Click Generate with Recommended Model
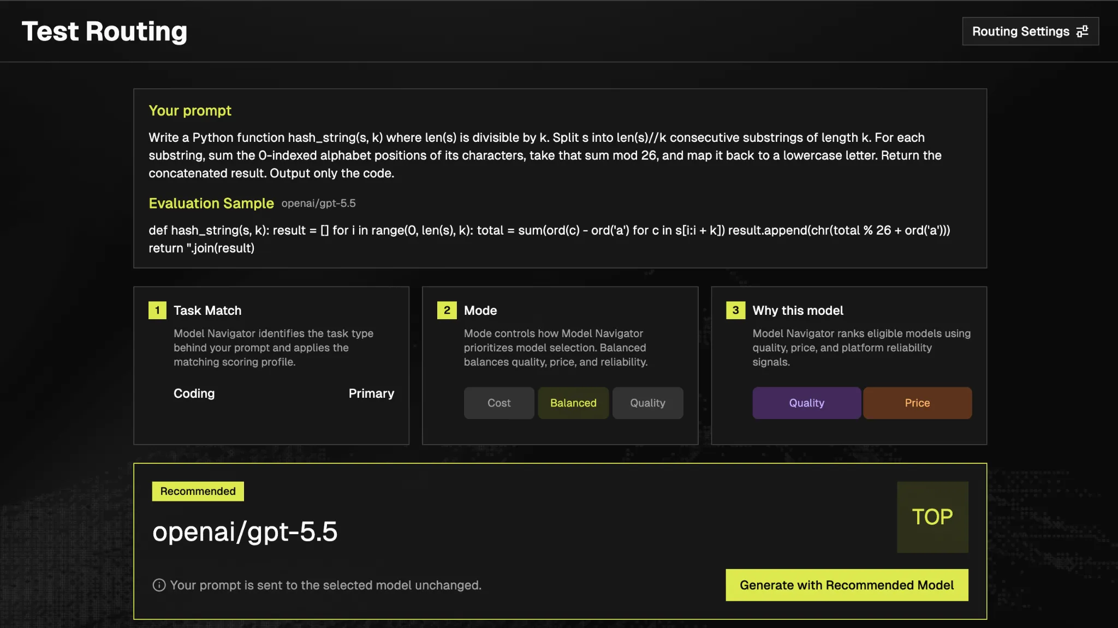This screenshot has width=1118, height=628. point(847,585)
